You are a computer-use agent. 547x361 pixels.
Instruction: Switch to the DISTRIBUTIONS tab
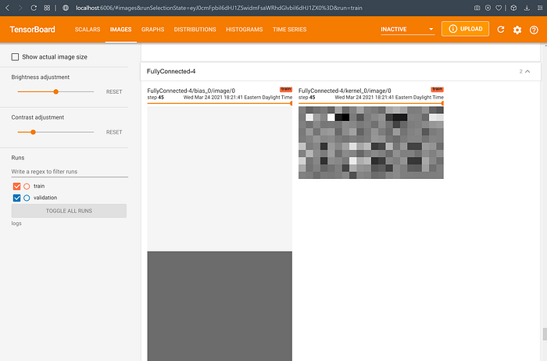[195, 29]
